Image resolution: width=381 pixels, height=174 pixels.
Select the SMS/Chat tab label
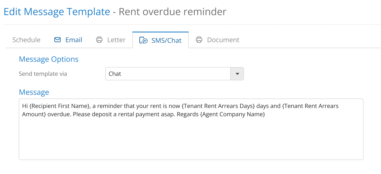coord(166,40)
